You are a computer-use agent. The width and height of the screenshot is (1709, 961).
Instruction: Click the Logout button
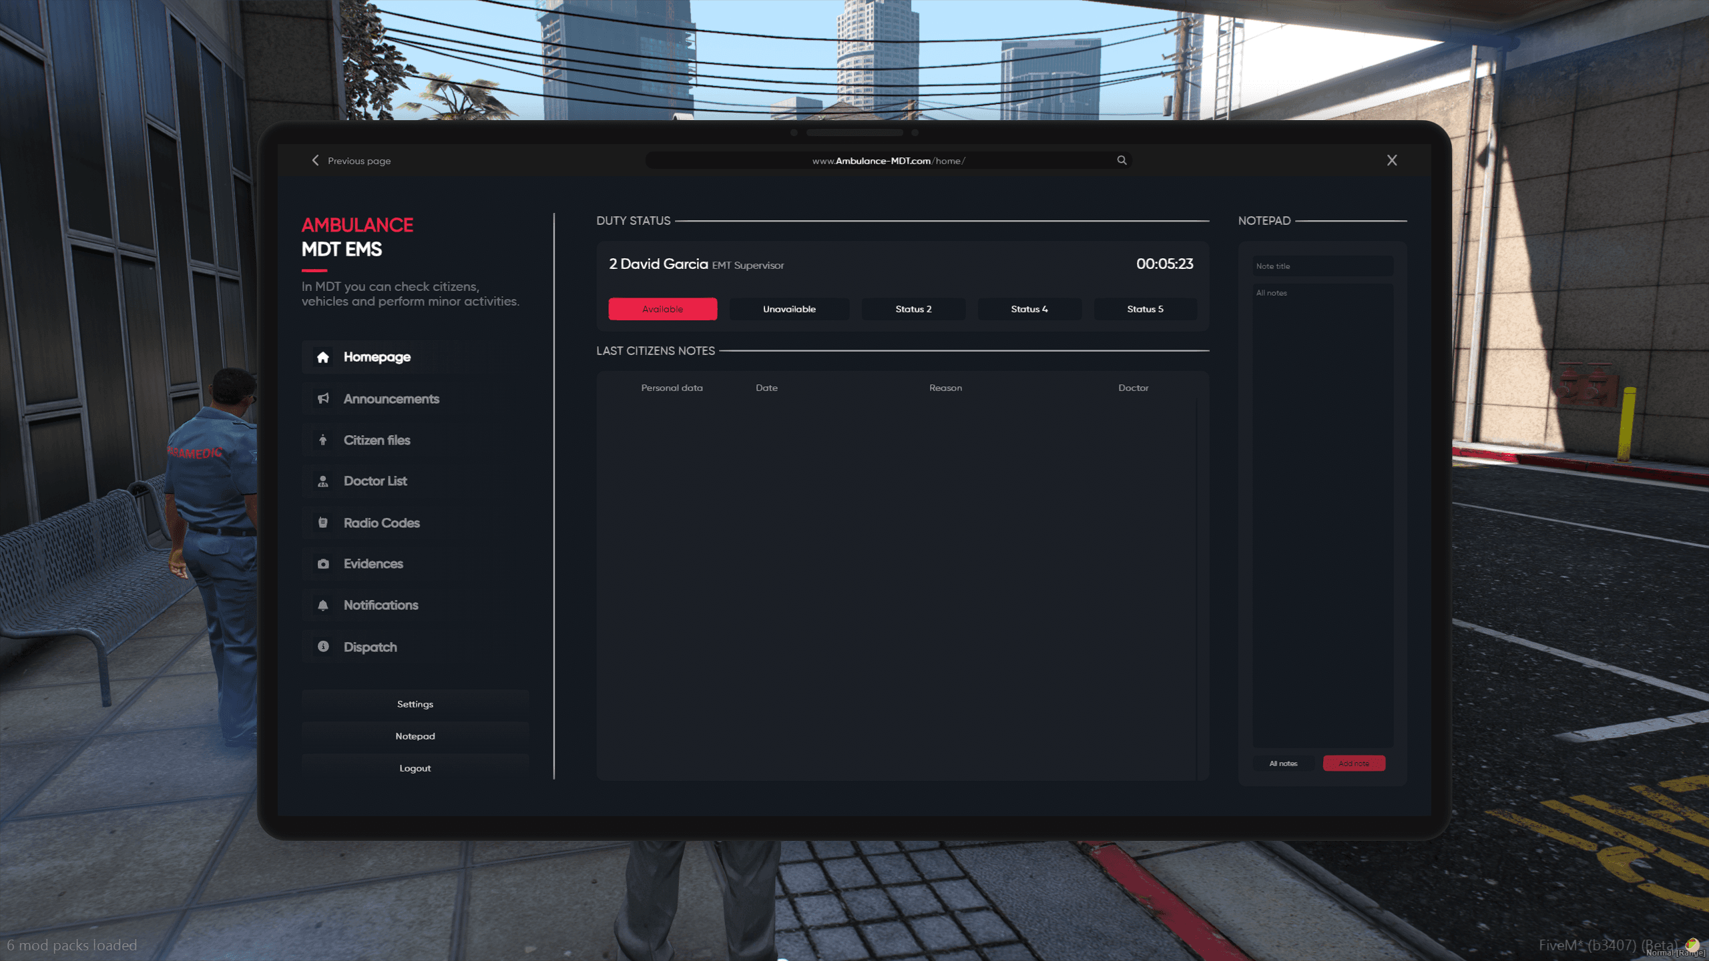[415, 768]
